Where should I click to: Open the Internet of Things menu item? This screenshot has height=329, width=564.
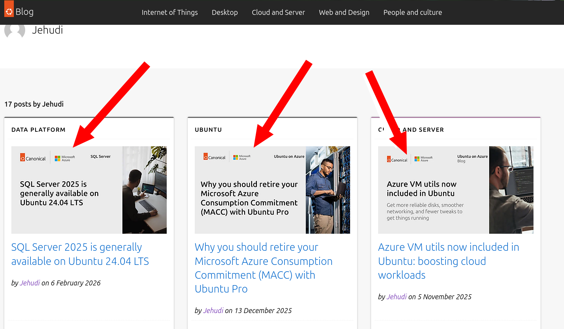pyautogui.click(x=170, y=12)
